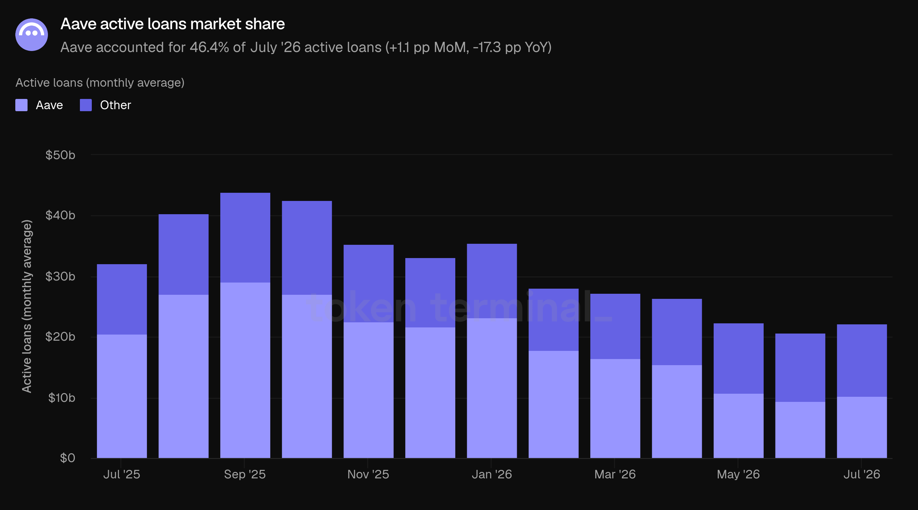
Task: Click the $10b y-axis tick label
Action: 62,398
